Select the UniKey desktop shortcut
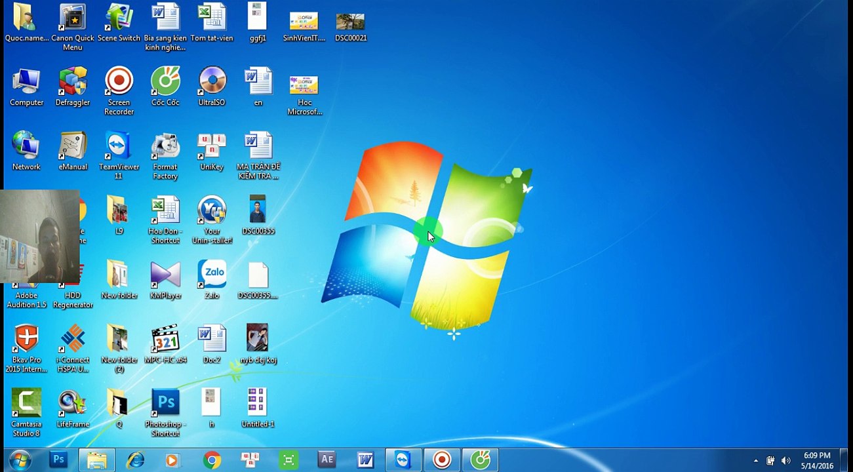Image resolution: width=853 pixels, height=472 pixels. [212, 151]
